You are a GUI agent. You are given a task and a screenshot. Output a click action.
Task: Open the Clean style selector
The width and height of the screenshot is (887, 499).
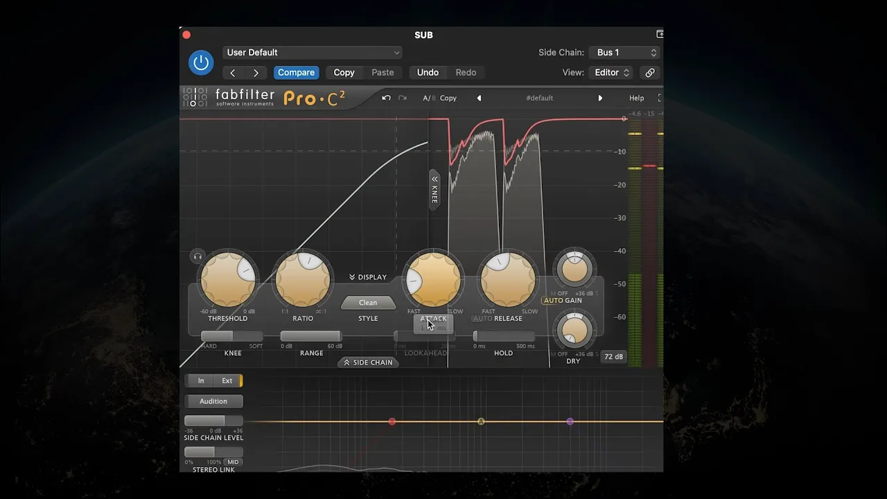point(368,303)
